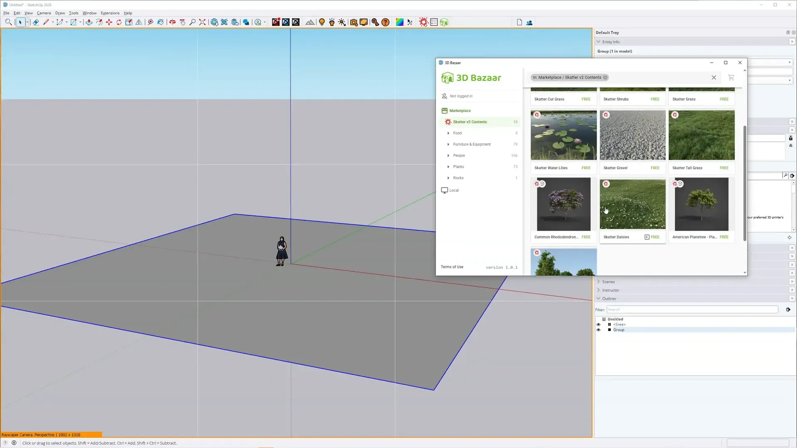Open the Edit menu
The height and width of the screenshot is (448, 797).
coord(17,13)
